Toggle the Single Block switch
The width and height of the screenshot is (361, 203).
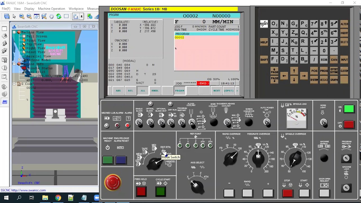tap(139, 122)
